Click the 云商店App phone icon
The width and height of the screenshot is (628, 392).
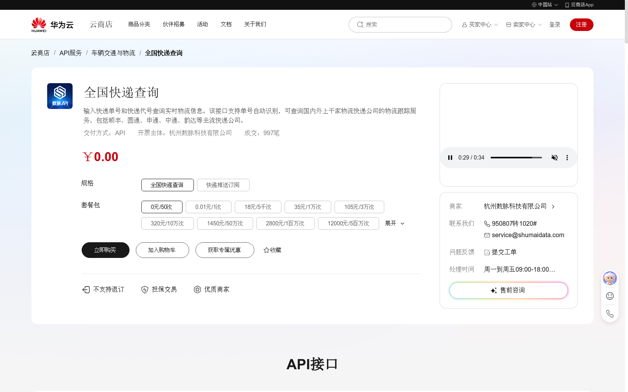click(567, 5)
